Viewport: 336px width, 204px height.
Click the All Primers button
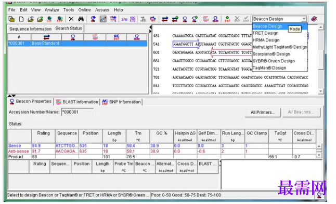[x=263, y=112]
